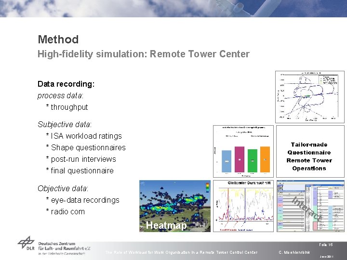
Task: Click the '* post-run interviews' bullet
Action: pyautogui.click(x=81, y=159)
